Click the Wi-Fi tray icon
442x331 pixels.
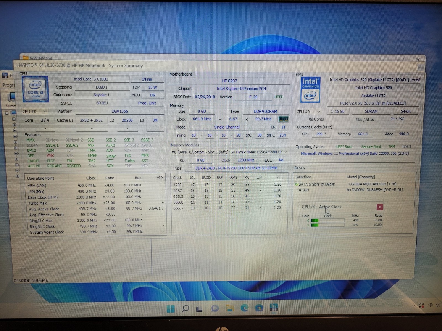point(430,305)
